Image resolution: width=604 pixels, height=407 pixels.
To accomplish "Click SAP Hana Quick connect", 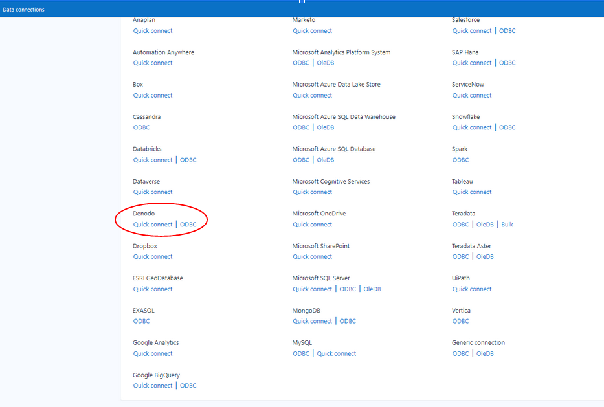I will click(x=472, y=63).
